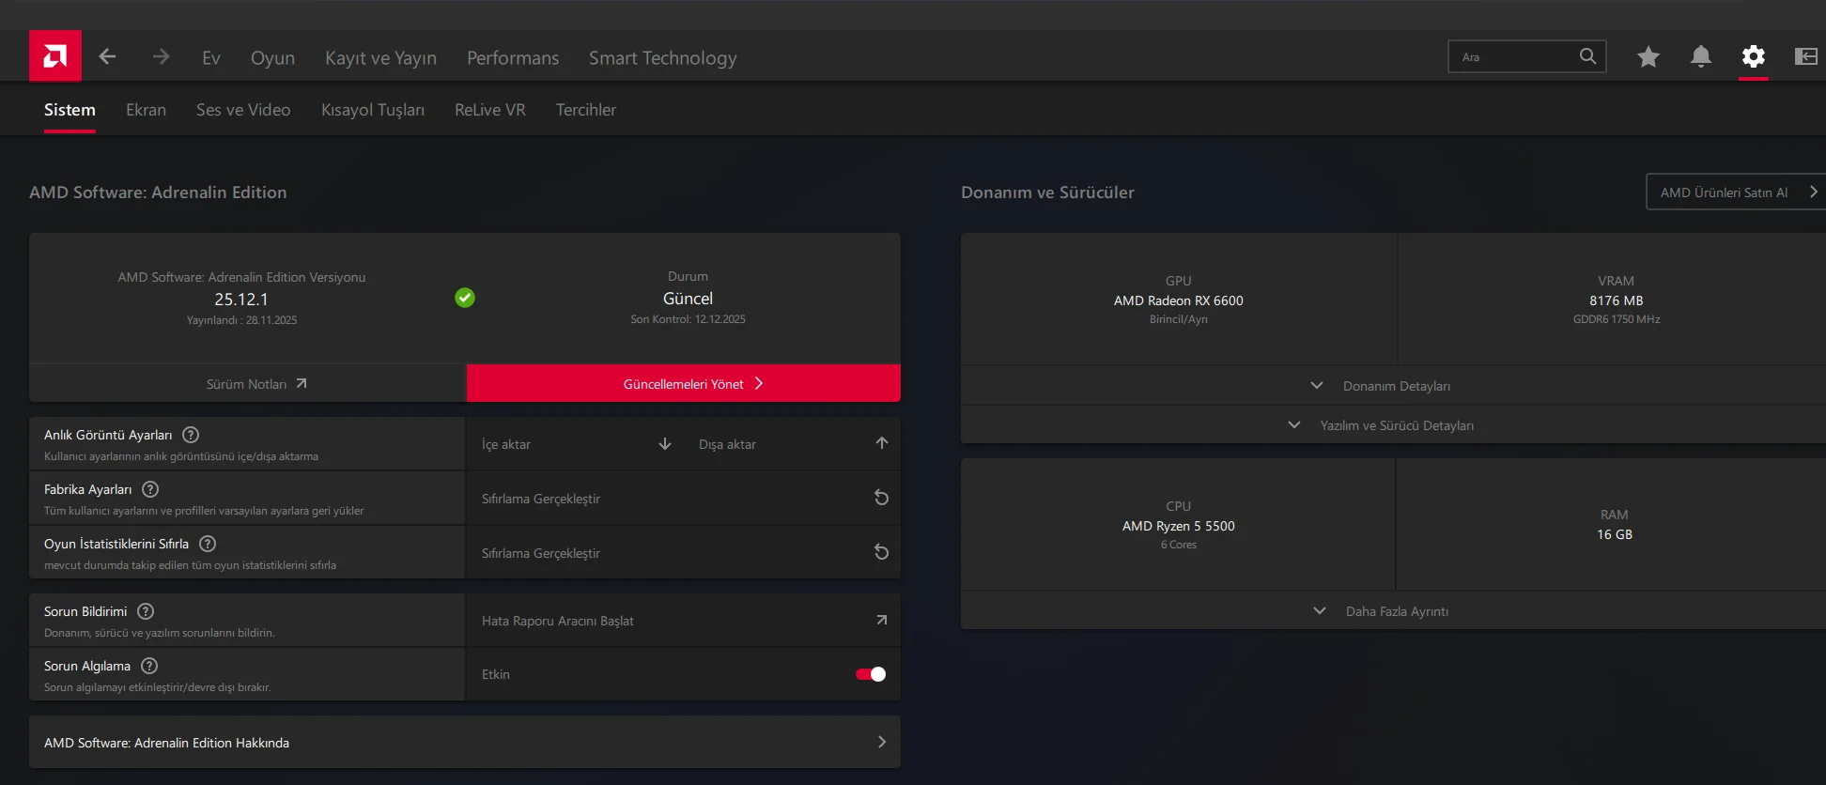Click help icon for Fabrika Ayarları
The height and width of the screenshot is (785, 1826).
[150, 489]
